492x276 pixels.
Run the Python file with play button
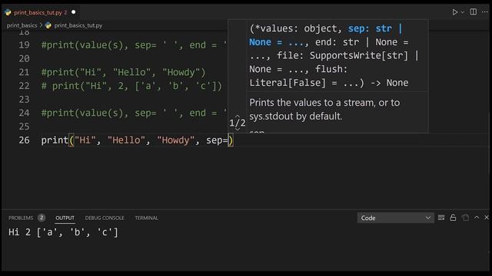(x=454, y=12)
